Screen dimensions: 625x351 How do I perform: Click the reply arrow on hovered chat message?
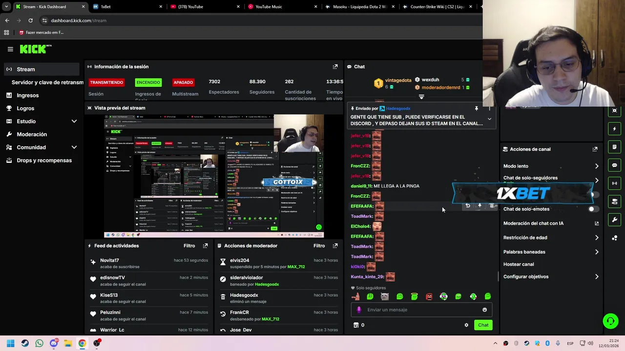[468, 206]
